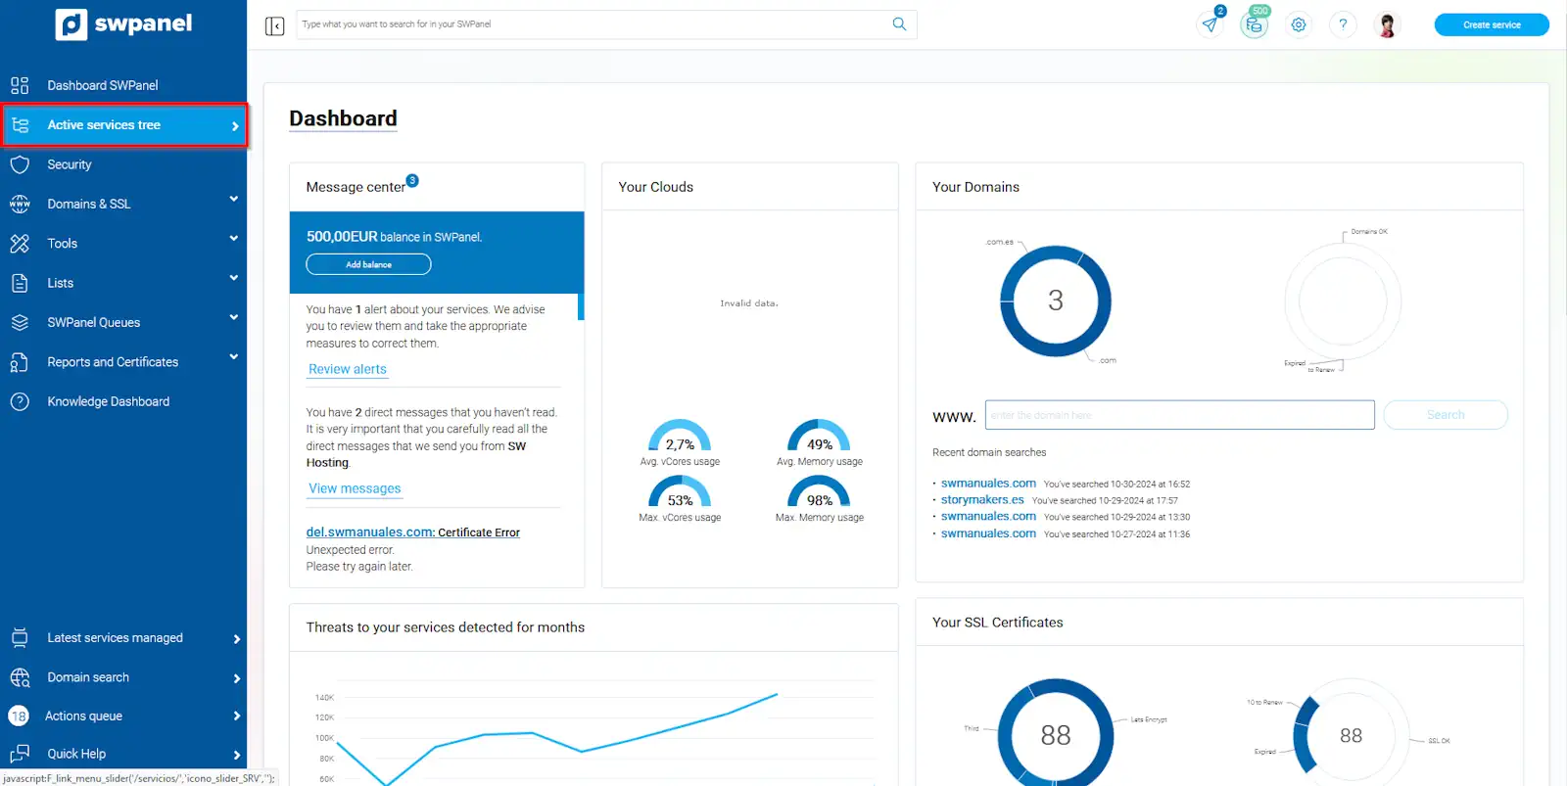Click the swpanel logo
Screen dimensions: 1567x786
[123, 24]
